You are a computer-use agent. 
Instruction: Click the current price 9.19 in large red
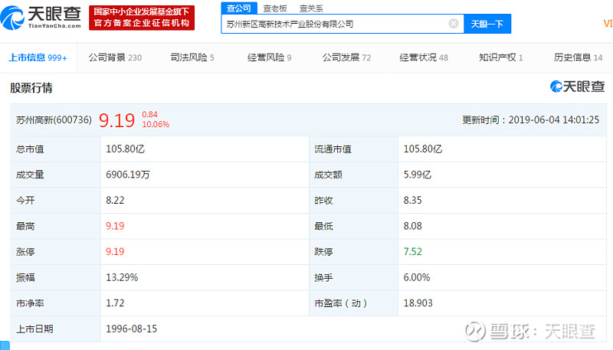pos(116,120)
